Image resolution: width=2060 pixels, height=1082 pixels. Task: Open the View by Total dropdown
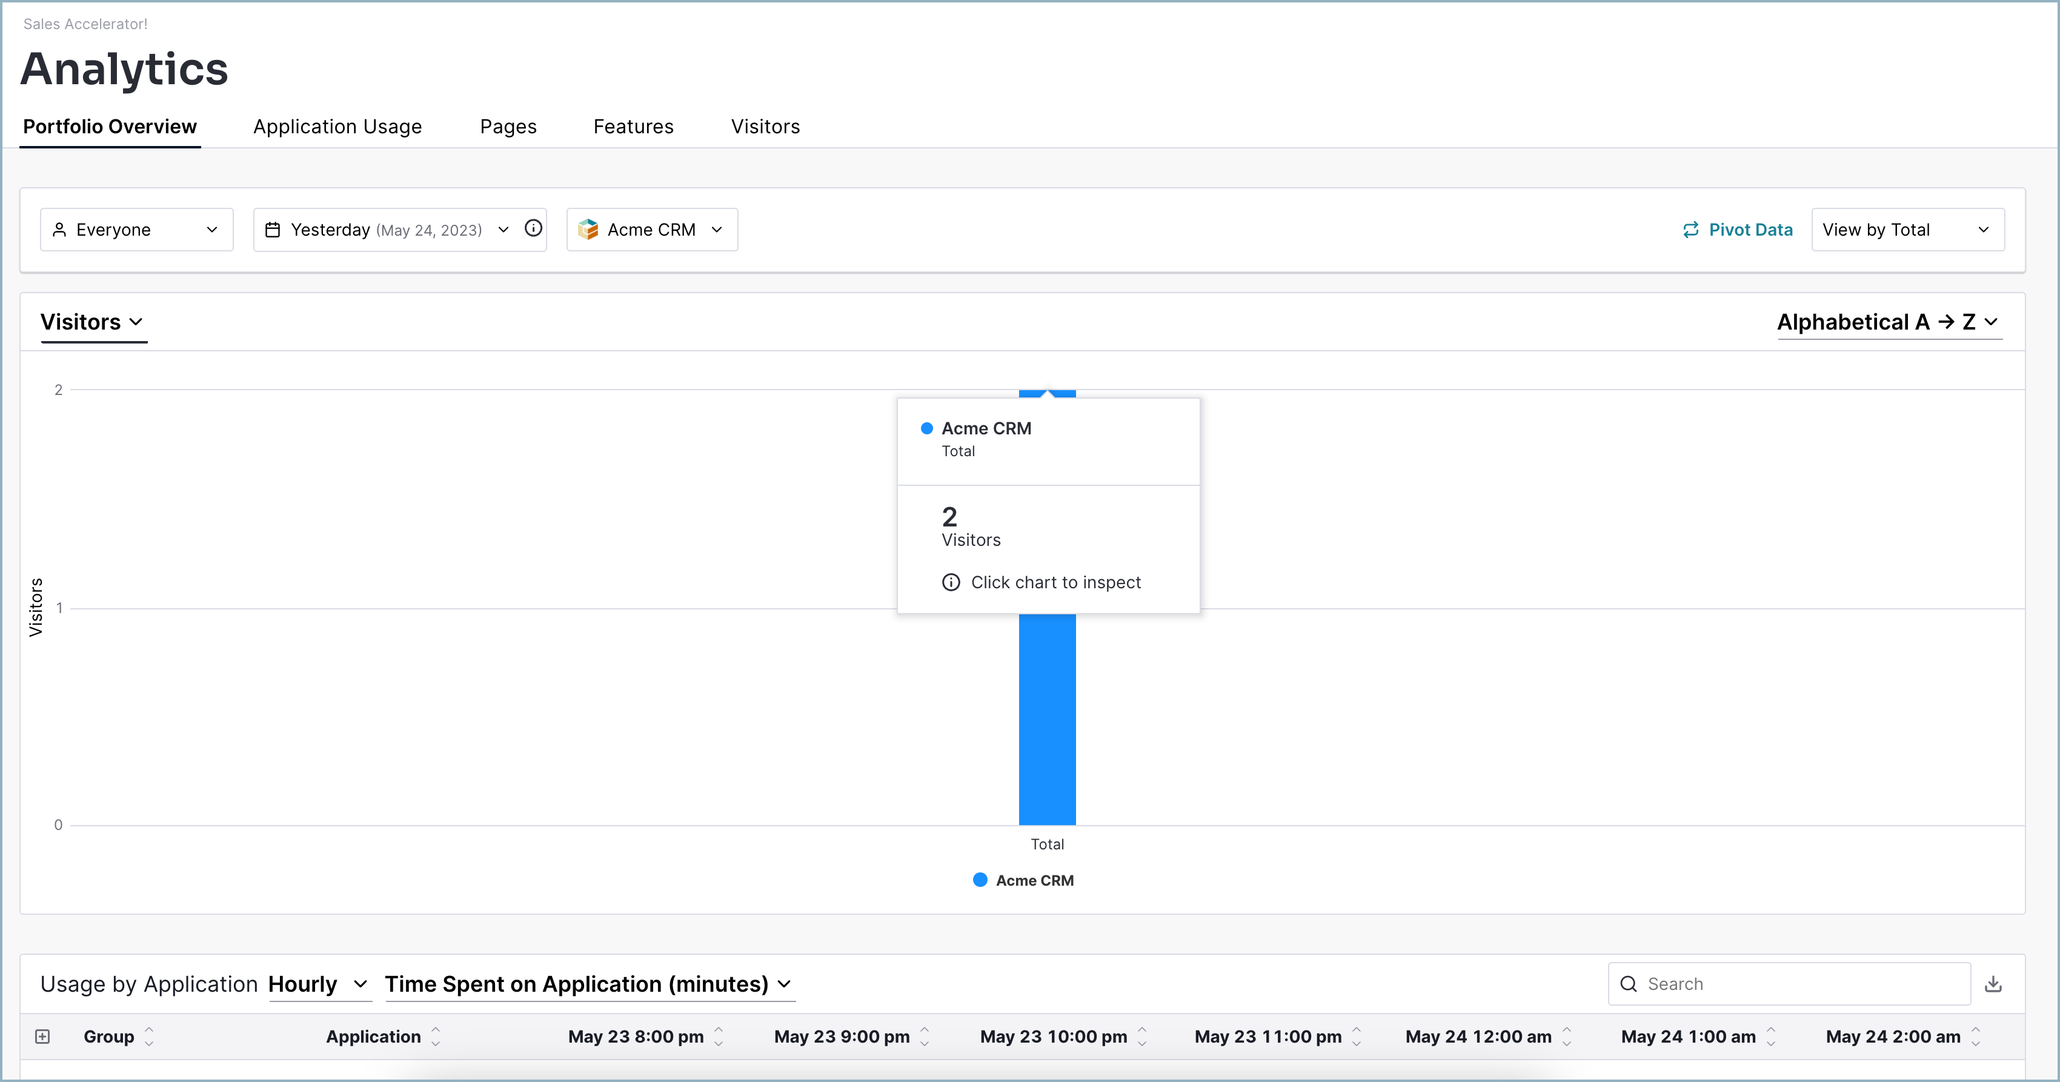[1907, 230]
